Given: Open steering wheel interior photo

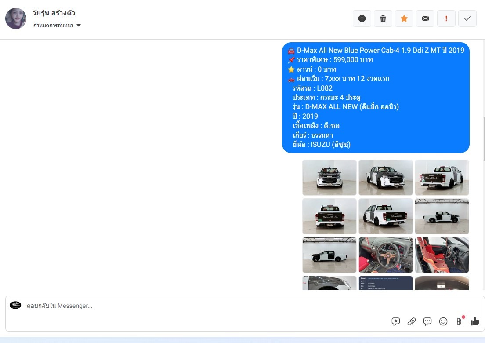Looking at the screenshot, I should pos(386,255).
